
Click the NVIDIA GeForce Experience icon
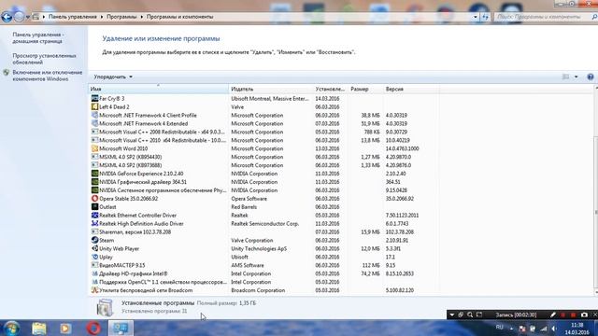pyautogui.click(x=94, y=174)
